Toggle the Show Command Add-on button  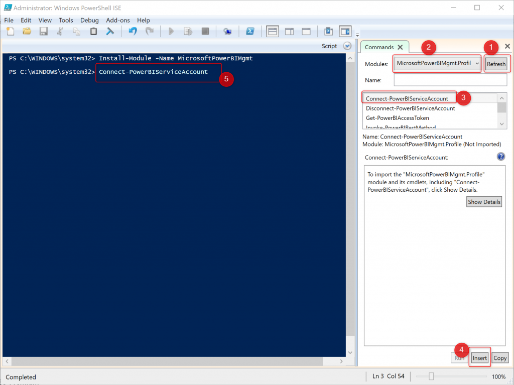(x=345, y=31)
